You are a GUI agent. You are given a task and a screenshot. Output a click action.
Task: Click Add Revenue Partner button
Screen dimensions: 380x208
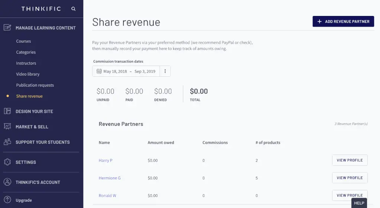point(343,22)
